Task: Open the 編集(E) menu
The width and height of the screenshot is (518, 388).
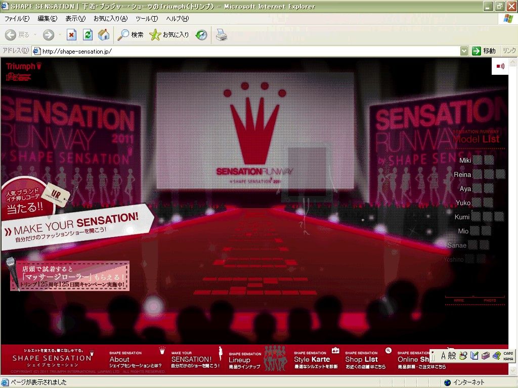Action: 47,19
